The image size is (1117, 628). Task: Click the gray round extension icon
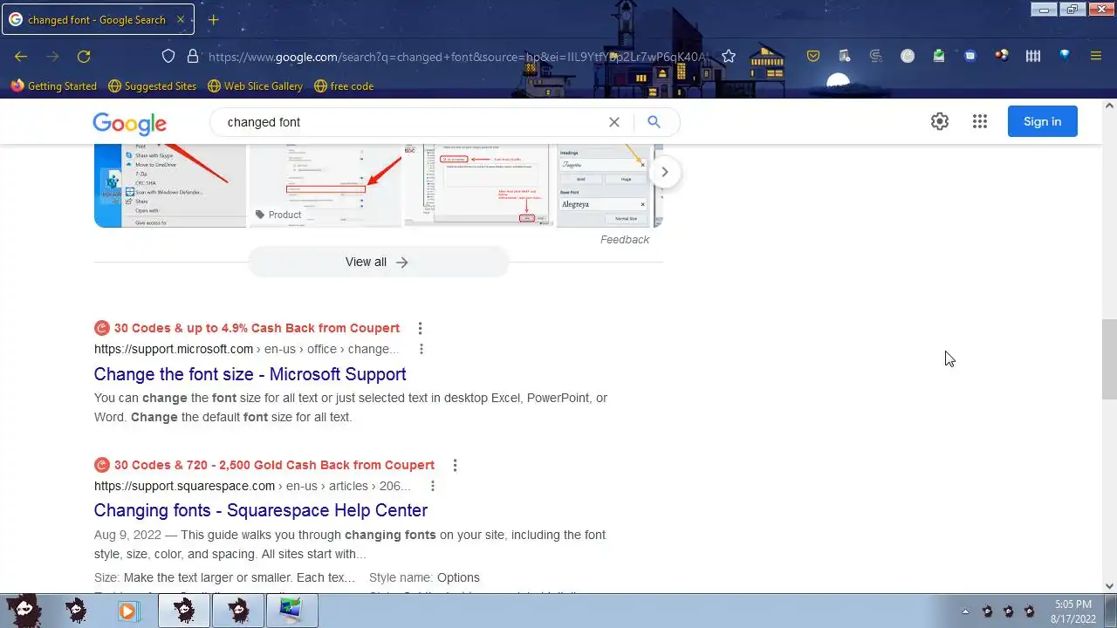coord(908,56)
